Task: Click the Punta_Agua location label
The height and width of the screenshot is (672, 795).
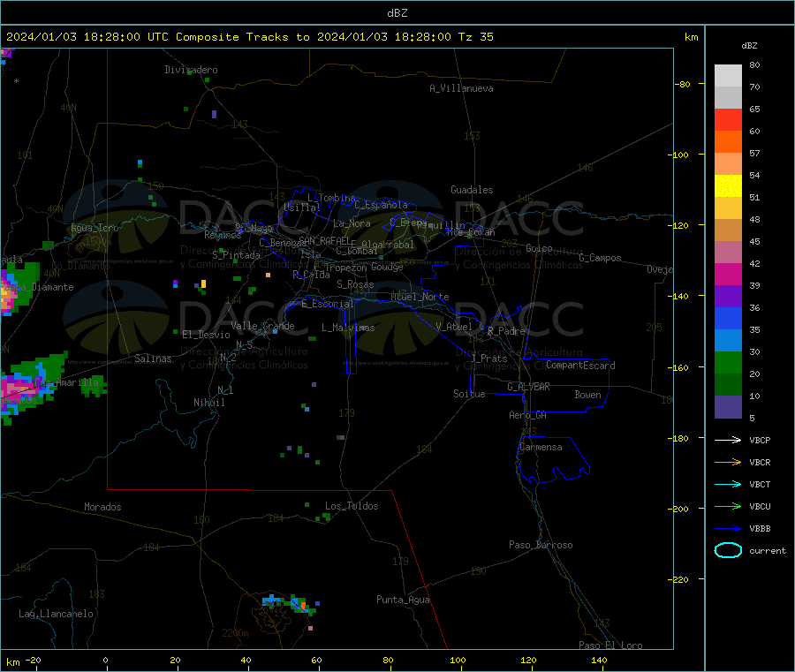Action: point(403,600)
